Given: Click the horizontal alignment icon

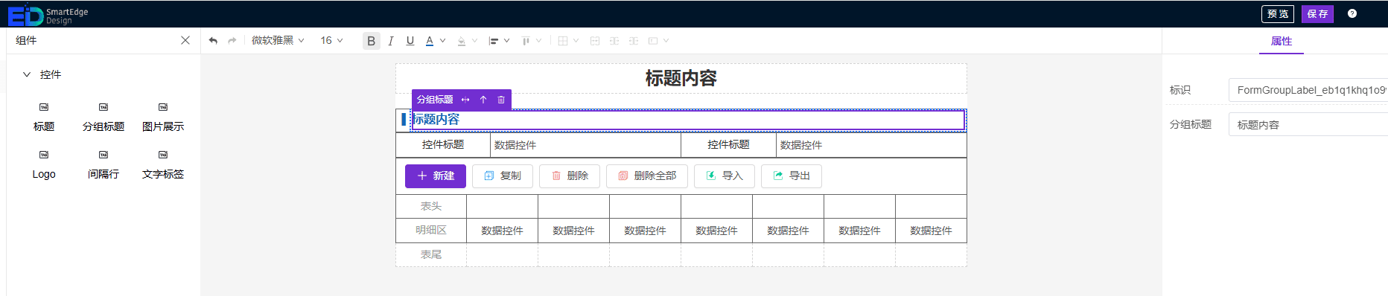Looking at the screenshot, I should click(493, 41).
